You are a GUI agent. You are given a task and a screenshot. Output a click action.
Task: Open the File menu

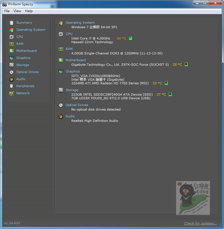(x=7, y=11)
